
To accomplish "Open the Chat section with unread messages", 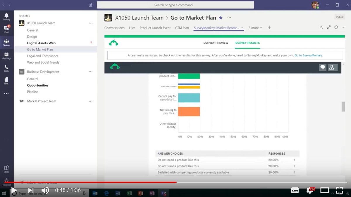I will click(6, 29).
